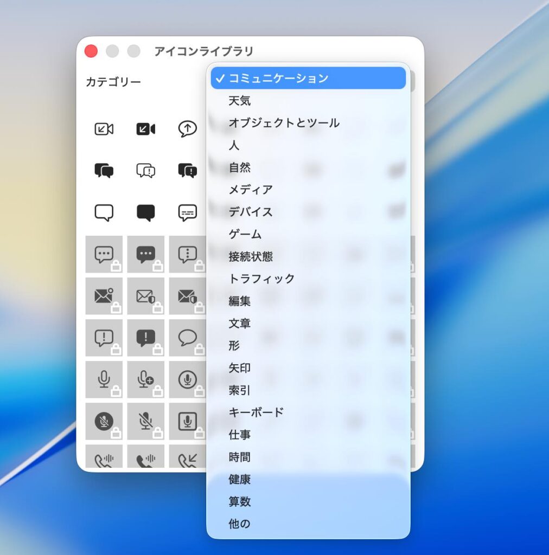Select the filled double chat bubbles icon
This screenshot has width=549, height=555.
point(104,171)
